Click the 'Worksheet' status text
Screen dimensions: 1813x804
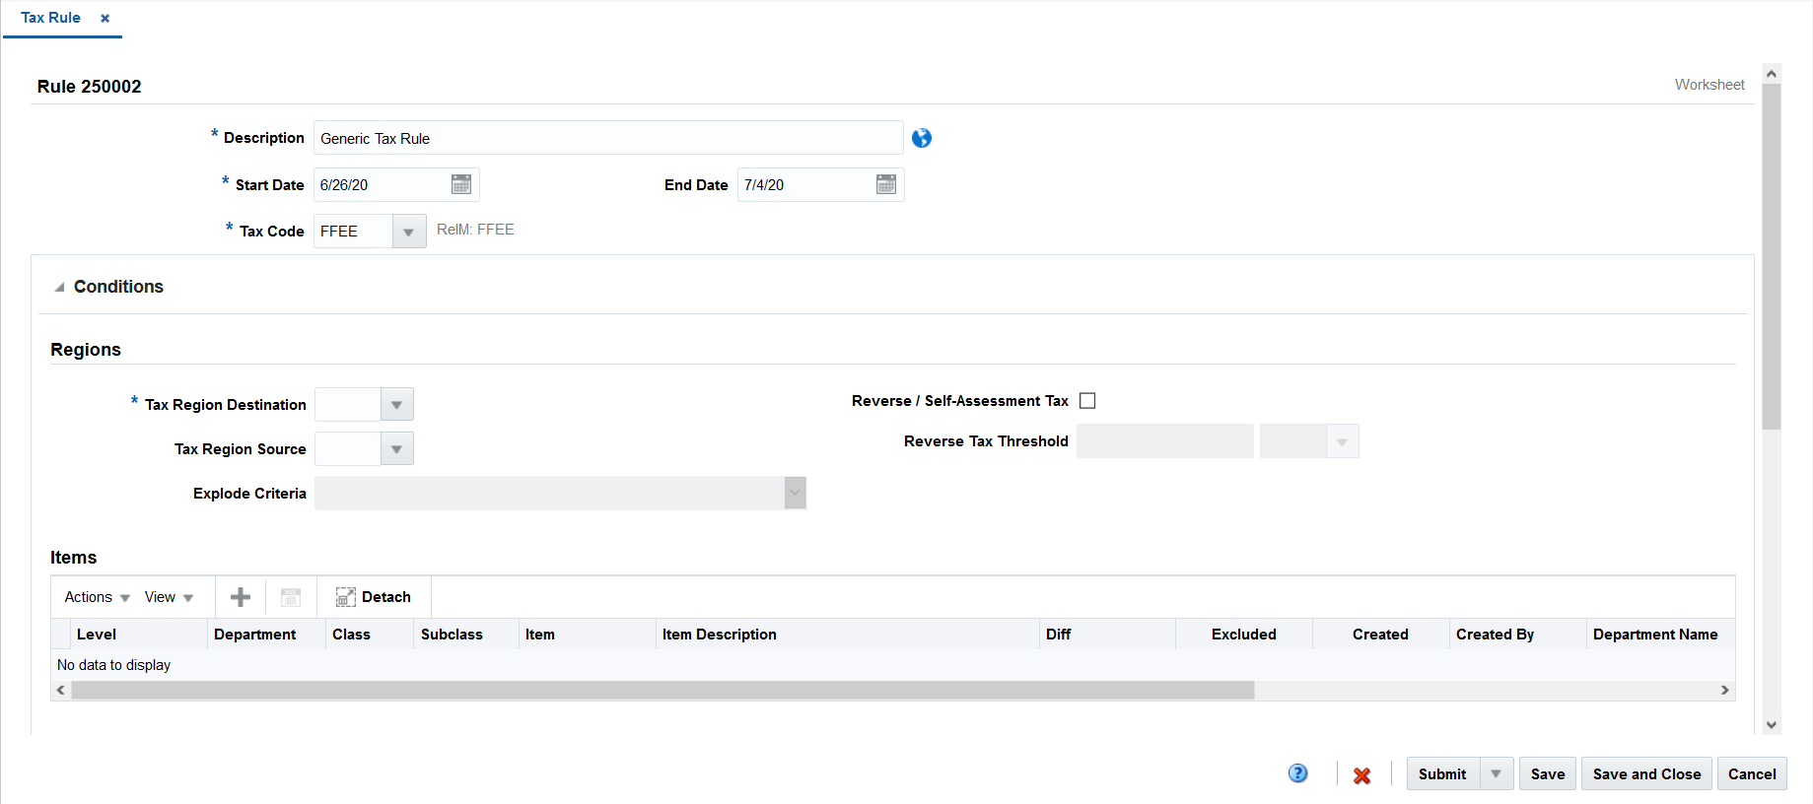1709,85
